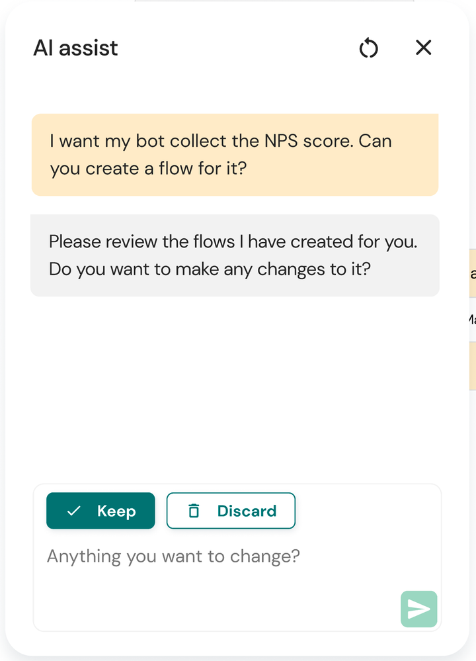Image resolution: width=476 pixels, height=661 pixels.
Task: Click the checkmark icon in Keep
Action: tap(74, 511)
